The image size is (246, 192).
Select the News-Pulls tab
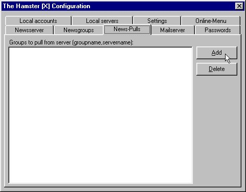point(127,29)
